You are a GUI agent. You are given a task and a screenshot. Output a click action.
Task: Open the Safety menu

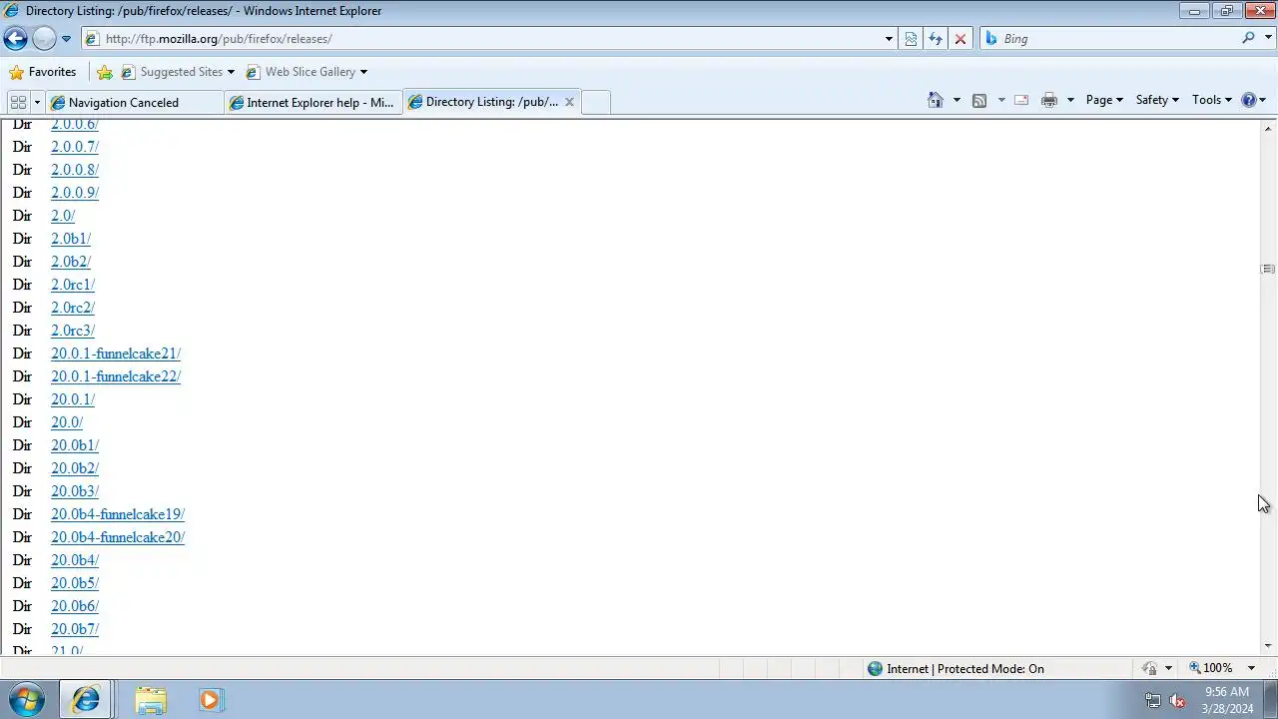click(x=1157, y=100)
